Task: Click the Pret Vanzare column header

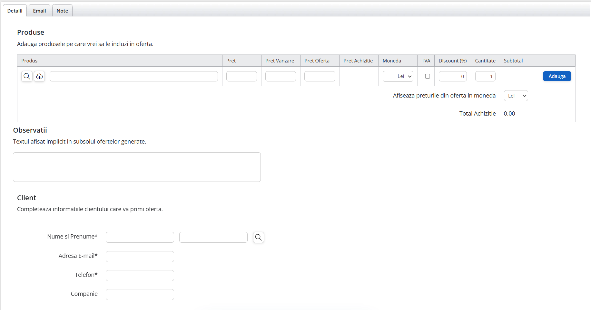Action: point(280,61)
